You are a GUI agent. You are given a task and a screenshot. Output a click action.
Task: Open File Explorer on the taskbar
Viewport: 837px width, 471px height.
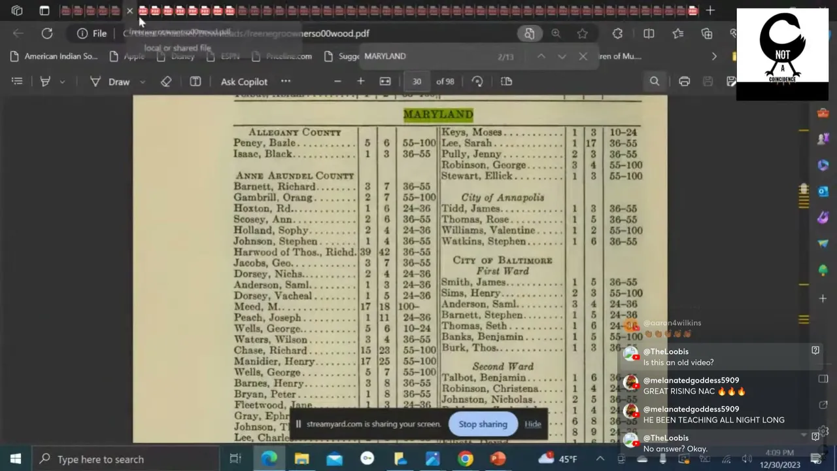point(301,459)
